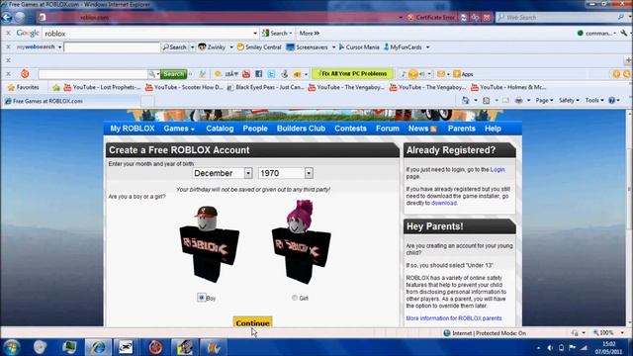Viewport: 633px width, 356px height.
Task: Click the yellow Continue button
Action: 253,322
